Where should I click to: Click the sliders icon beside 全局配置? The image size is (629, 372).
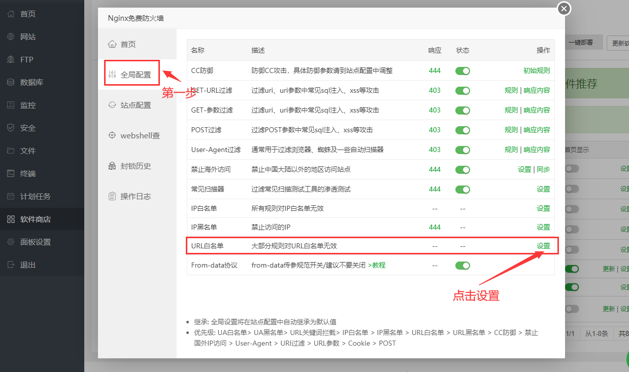click(112, 75)
